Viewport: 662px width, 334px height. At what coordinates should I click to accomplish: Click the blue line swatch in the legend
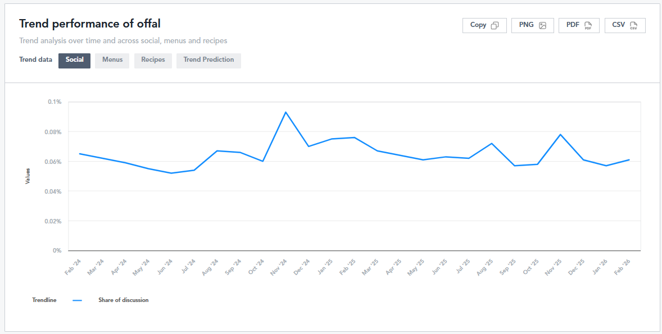78,300
